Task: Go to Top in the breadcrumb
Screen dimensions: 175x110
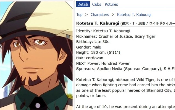Action: tap(79, 15)
